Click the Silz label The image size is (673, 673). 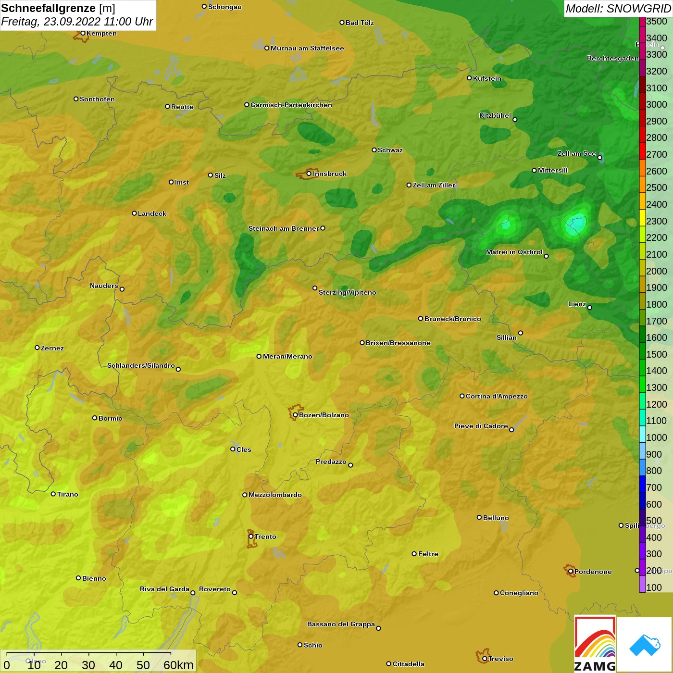[220, 175]
